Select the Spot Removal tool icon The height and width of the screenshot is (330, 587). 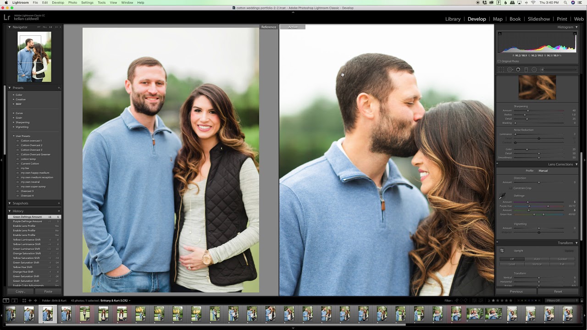509,70
